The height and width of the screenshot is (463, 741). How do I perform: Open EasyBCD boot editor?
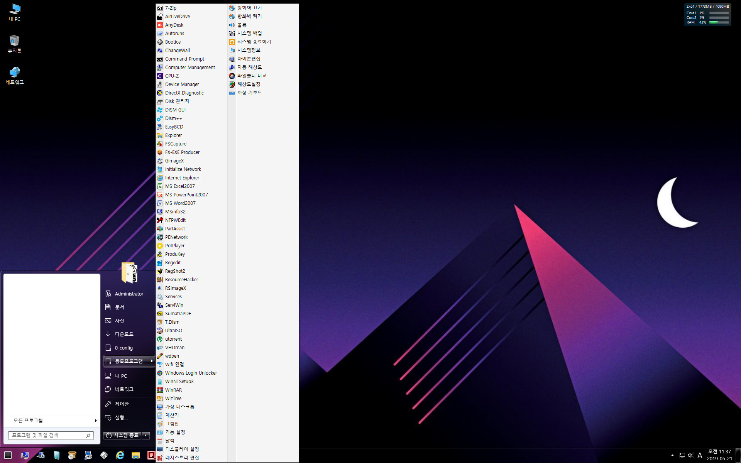click(x=191, y=127)
